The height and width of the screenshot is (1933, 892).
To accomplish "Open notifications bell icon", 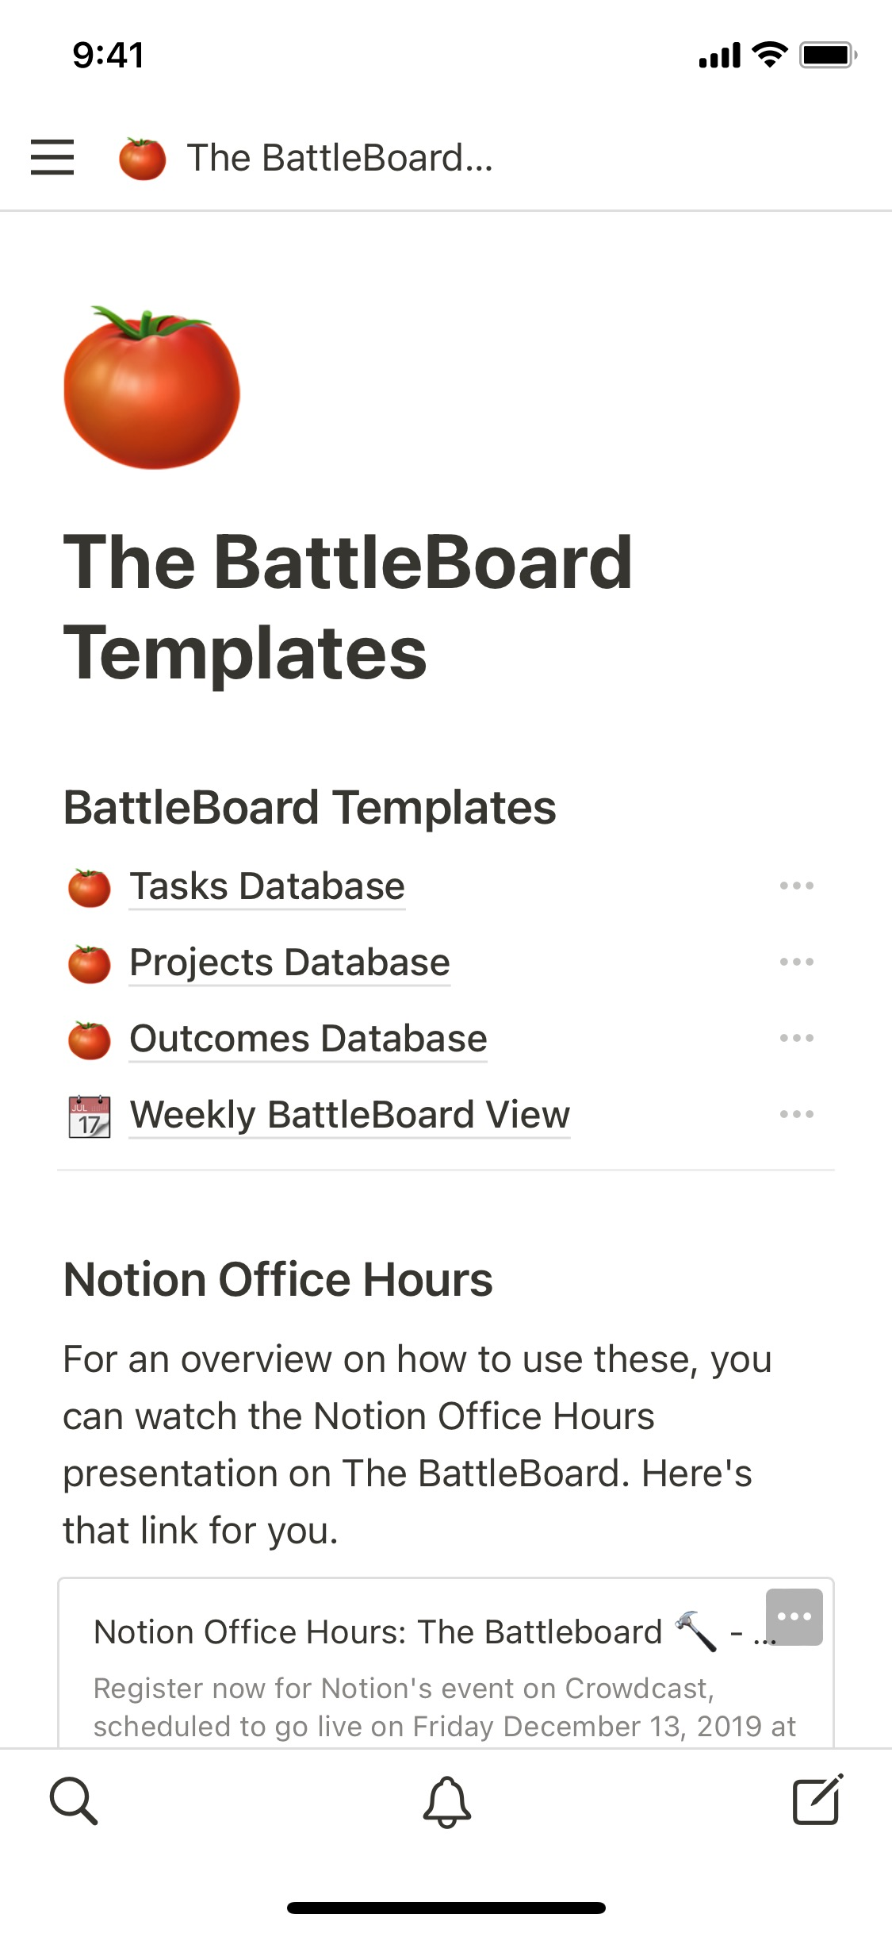I will [446, 1801].
